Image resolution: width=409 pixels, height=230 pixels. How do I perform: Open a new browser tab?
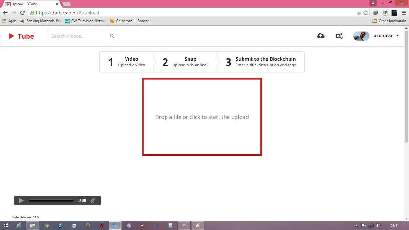[x=66, y=4]
